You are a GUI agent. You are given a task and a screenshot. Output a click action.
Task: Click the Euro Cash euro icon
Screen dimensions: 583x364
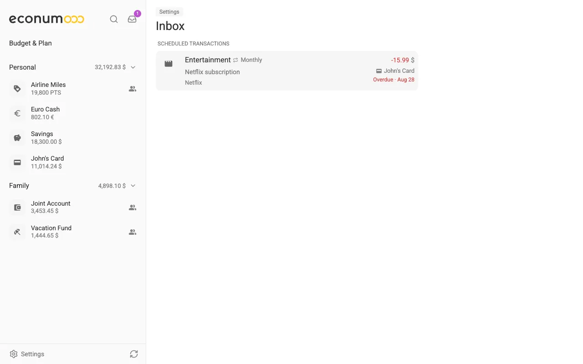pyautogui.click(x=17, y=113)
